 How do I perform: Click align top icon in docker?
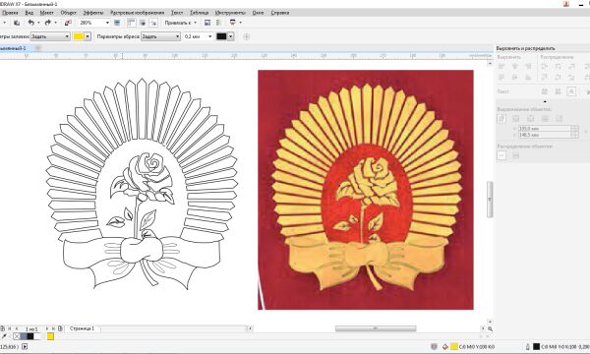pyautogui.click(x=501, y=78)
